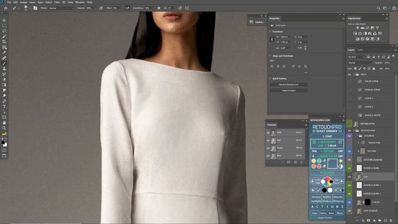The image size is (398, 224).
Task: Open the layer blend mode Normal dropdown
Action: [360, 63]
